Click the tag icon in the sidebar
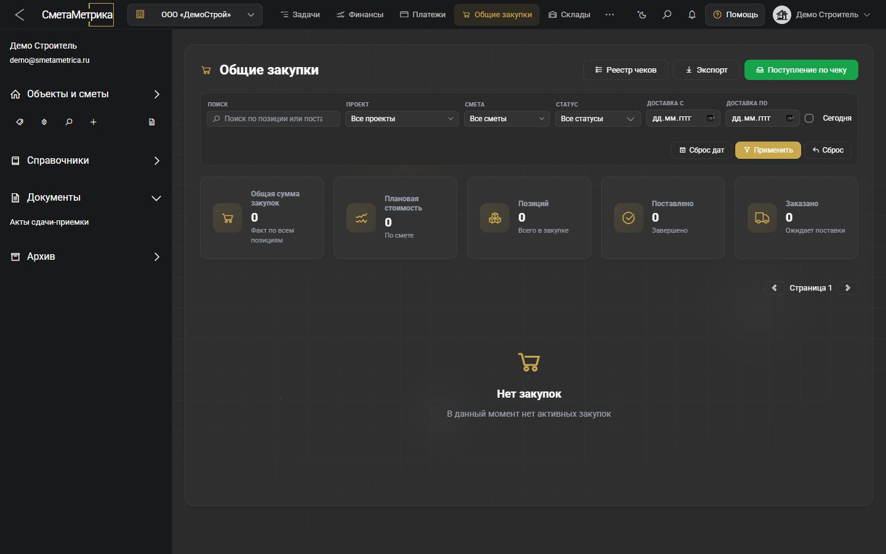The width and height of the screenshot is (886, 554). pyautogui.click(x=20, y=122)
